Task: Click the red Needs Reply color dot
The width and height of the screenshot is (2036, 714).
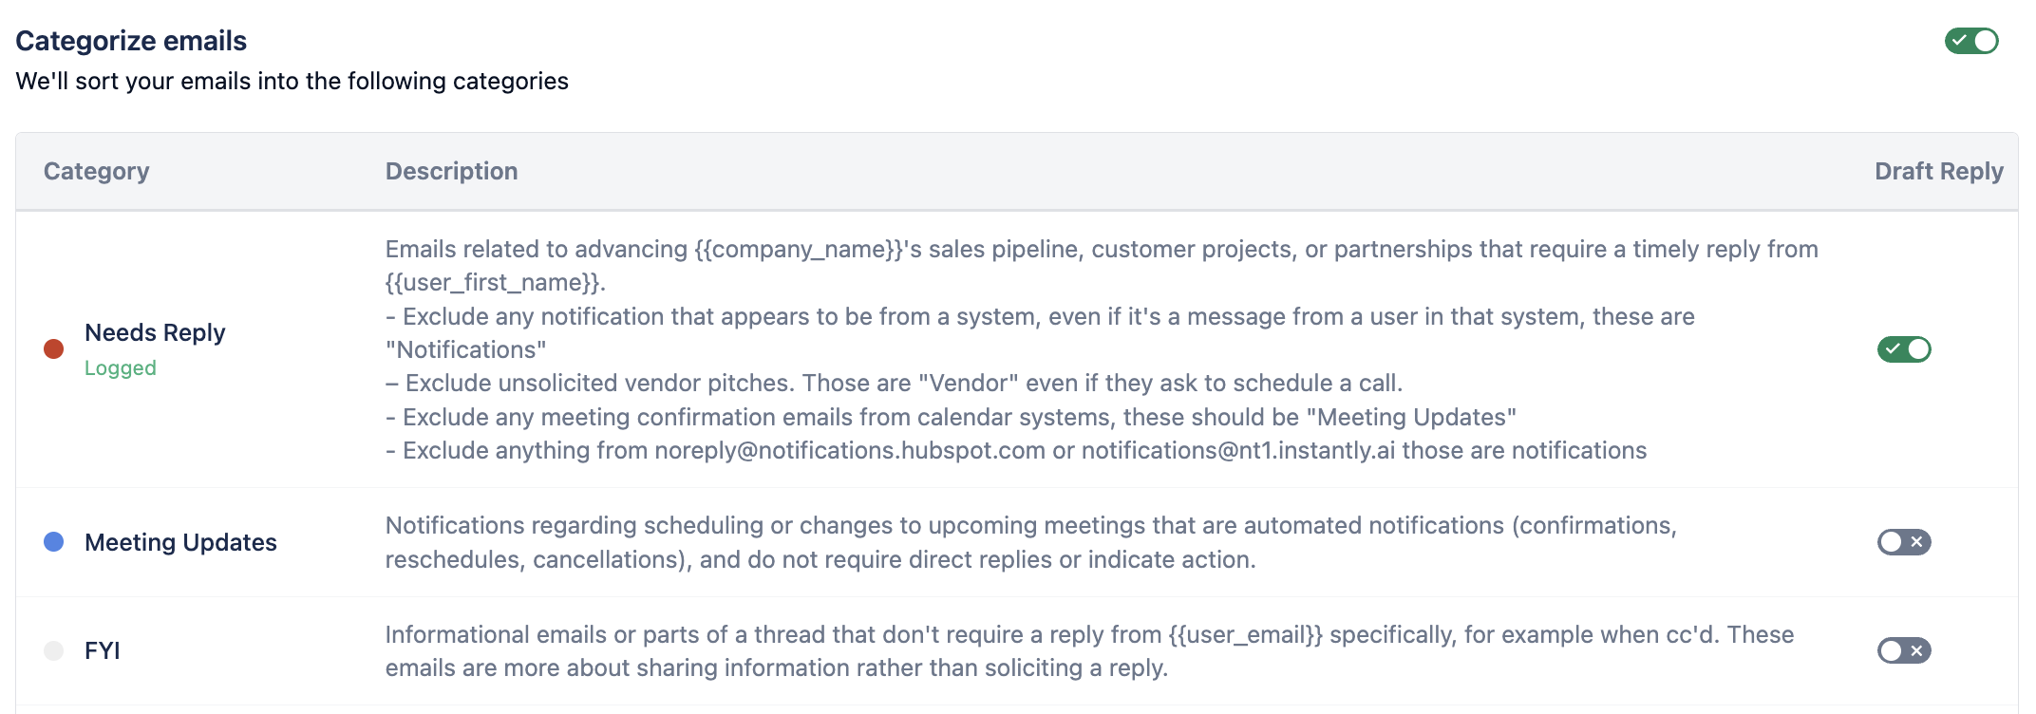Action: pyautogui.click(x=54, y=349)
